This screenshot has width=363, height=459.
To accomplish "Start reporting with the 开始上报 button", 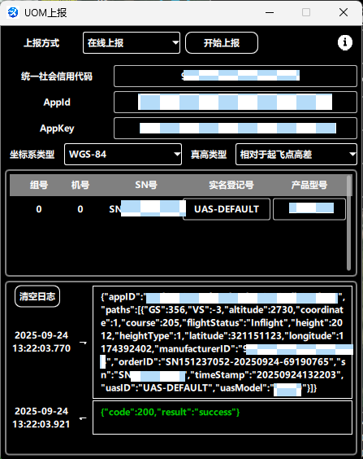I will pos(222,43).
